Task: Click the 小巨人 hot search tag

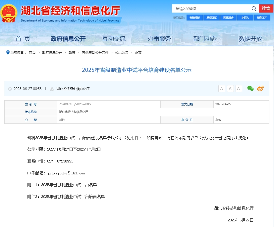Action: (245, 18)
